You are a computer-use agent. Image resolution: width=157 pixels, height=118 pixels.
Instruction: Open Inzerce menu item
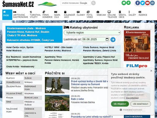pos(143,14)
